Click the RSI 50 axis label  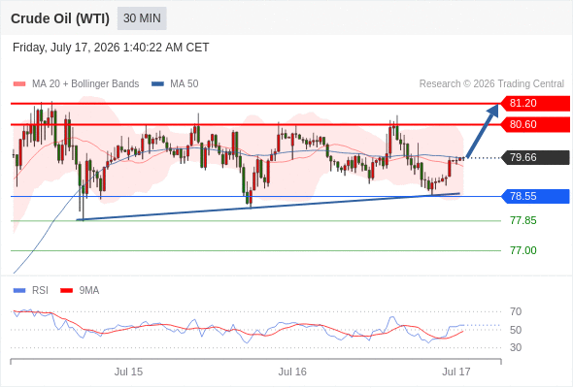pos(516,330)
